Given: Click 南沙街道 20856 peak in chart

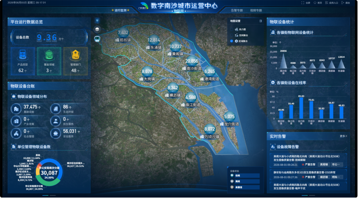Looking at the screenshot, I should pos(283,61).
